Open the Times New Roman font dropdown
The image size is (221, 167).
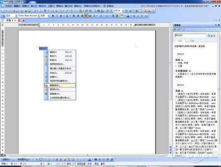pos(38,16)
